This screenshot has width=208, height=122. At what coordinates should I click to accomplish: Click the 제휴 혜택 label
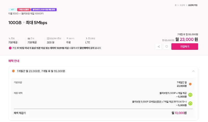point(18,93)
